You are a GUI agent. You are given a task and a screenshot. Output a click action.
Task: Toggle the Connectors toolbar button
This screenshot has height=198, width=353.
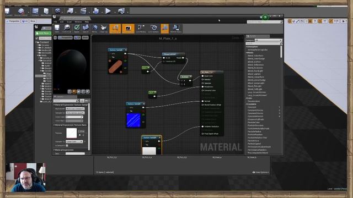point(115,29)
